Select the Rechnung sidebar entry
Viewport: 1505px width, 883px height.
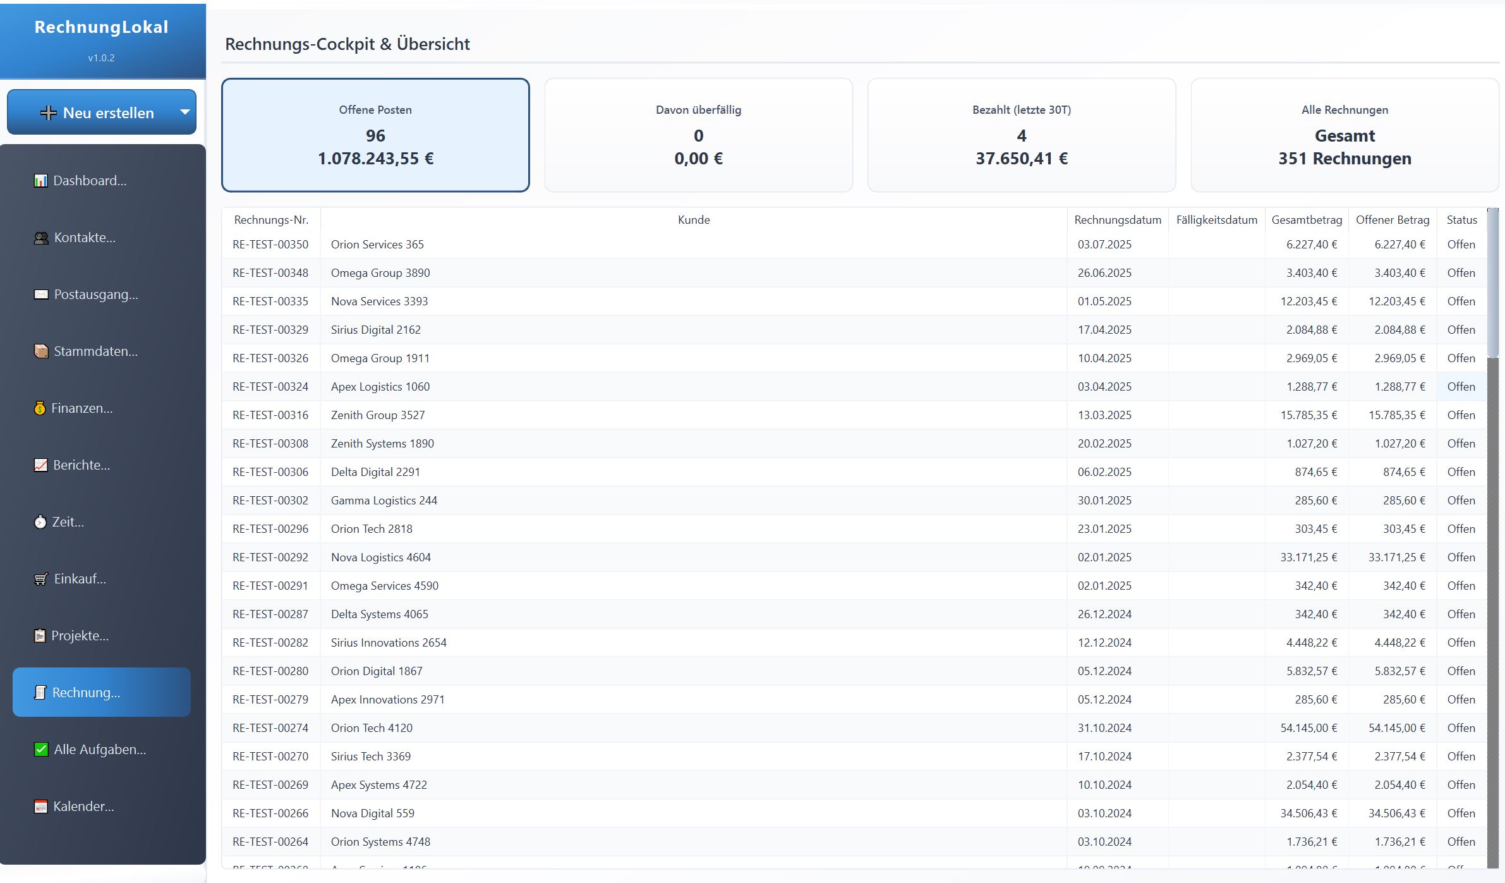pos(101,693)
